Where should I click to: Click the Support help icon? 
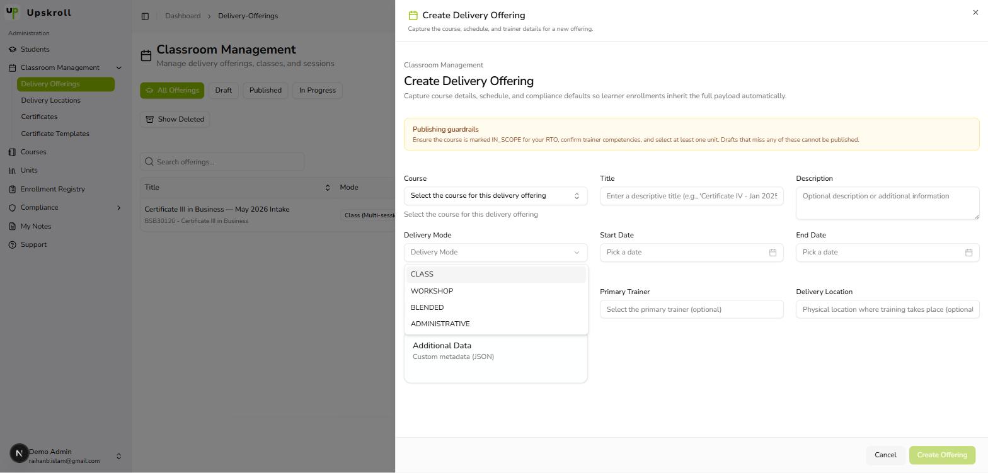(x=13, y=244)
